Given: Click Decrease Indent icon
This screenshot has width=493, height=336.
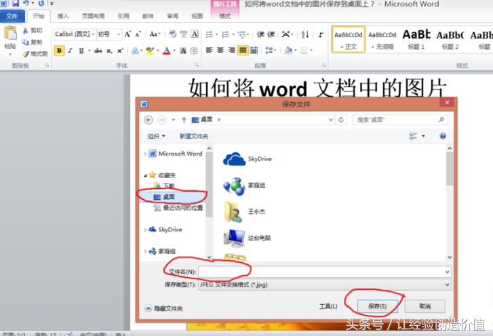Looking at the screenshot, I should point(260,35).
